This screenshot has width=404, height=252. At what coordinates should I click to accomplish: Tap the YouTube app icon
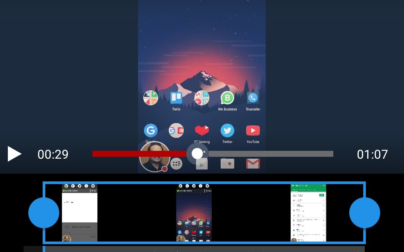coord(253,131)
